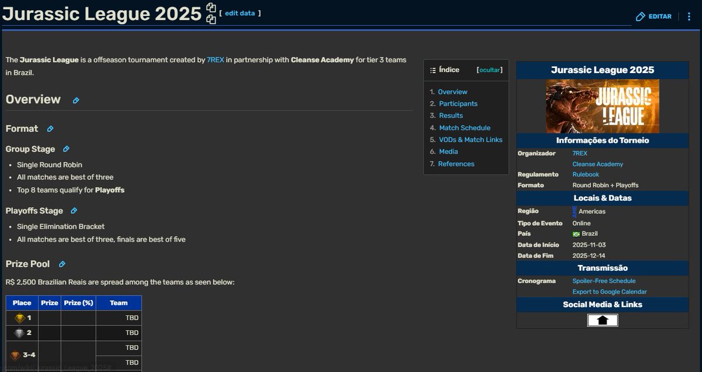Jump to VODs & Match Links in Índice

click(x=471, y=140)
